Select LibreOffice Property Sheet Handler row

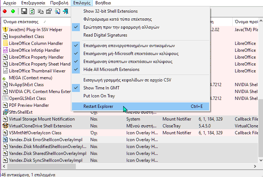tap(36, 64)
